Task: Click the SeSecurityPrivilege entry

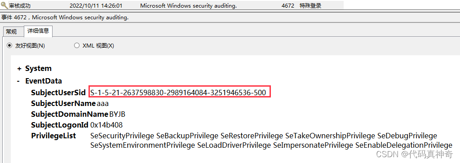Action: pyautogui.click(x=122, y=136)
